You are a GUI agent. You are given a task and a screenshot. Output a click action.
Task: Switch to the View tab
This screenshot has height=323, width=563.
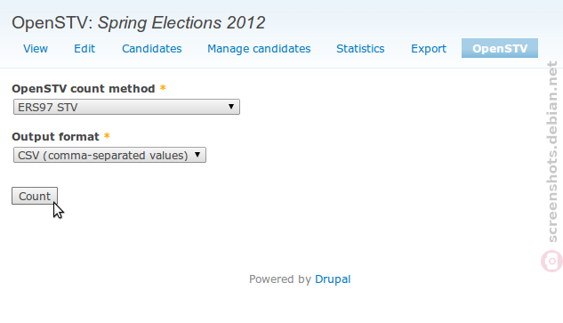[x=36, y=49]
